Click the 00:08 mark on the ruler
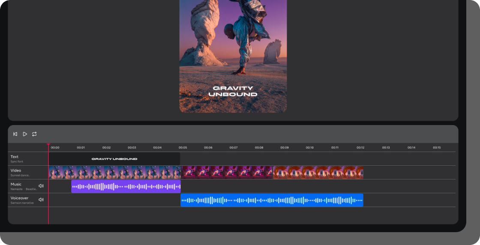 point(259,147)
